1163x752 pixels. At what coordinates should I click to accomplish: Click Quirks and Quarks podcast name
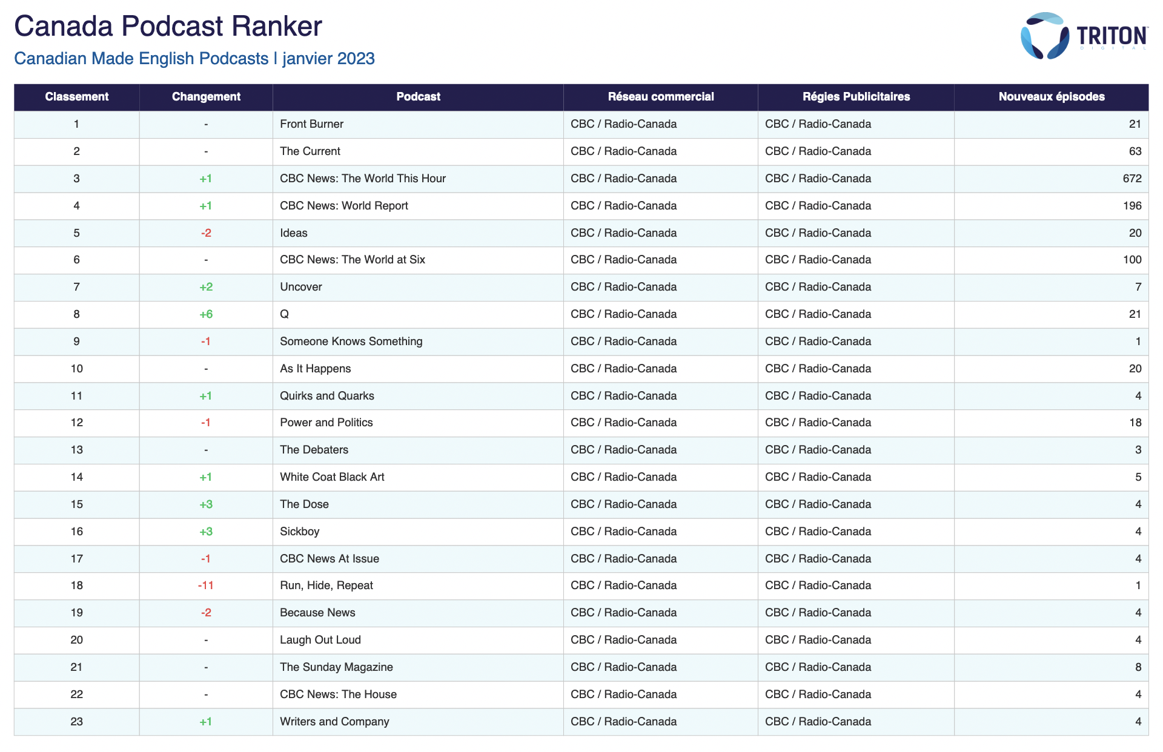click(x=326, y=396)
